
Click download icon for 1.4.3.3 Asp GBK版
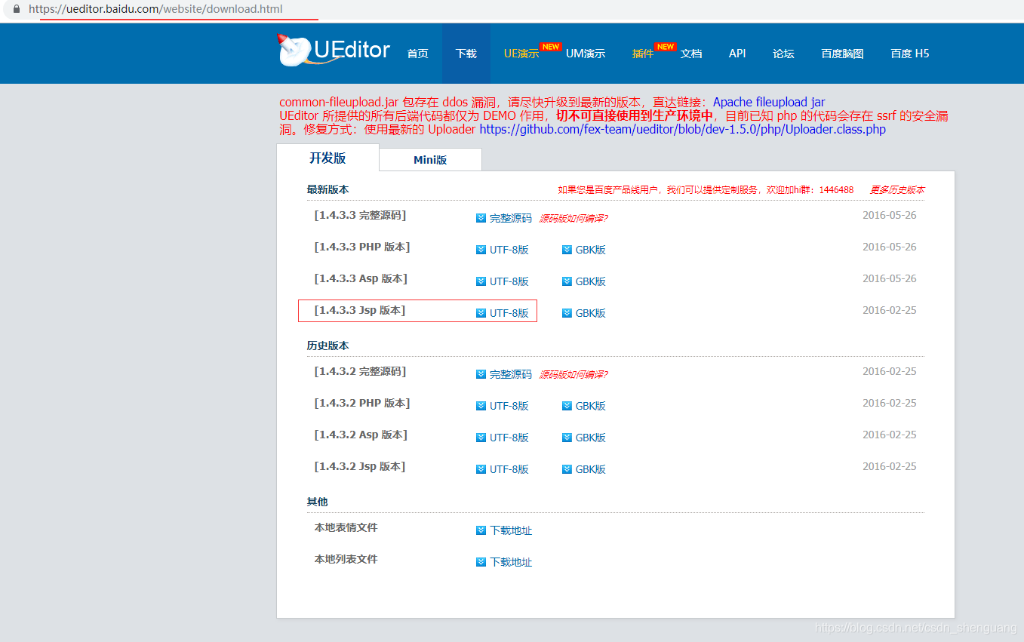(x=567, y=281)
